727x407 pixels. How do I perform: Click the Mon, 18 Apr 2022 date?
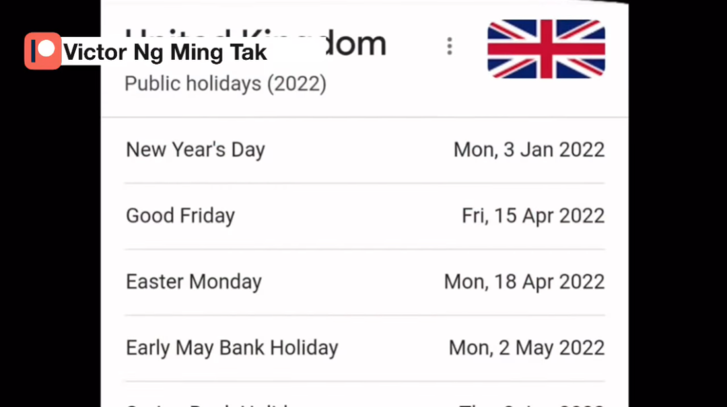tap(524, 282)
